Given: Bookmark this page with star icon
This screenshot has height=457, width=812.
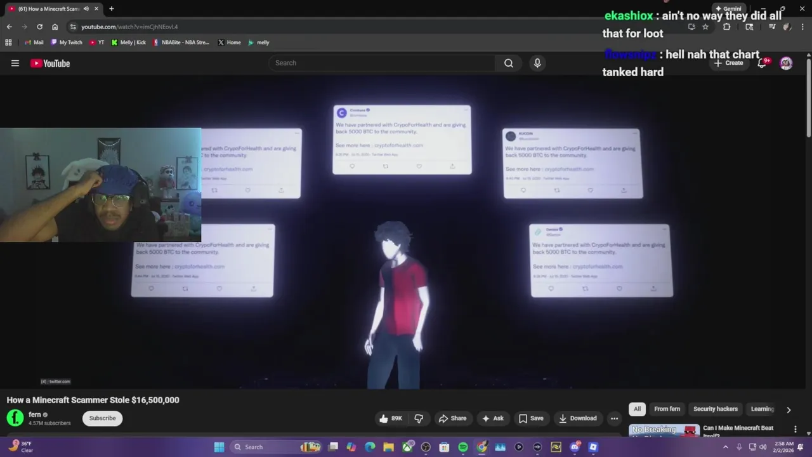Looking at the screenshot, I should [705, 27].
